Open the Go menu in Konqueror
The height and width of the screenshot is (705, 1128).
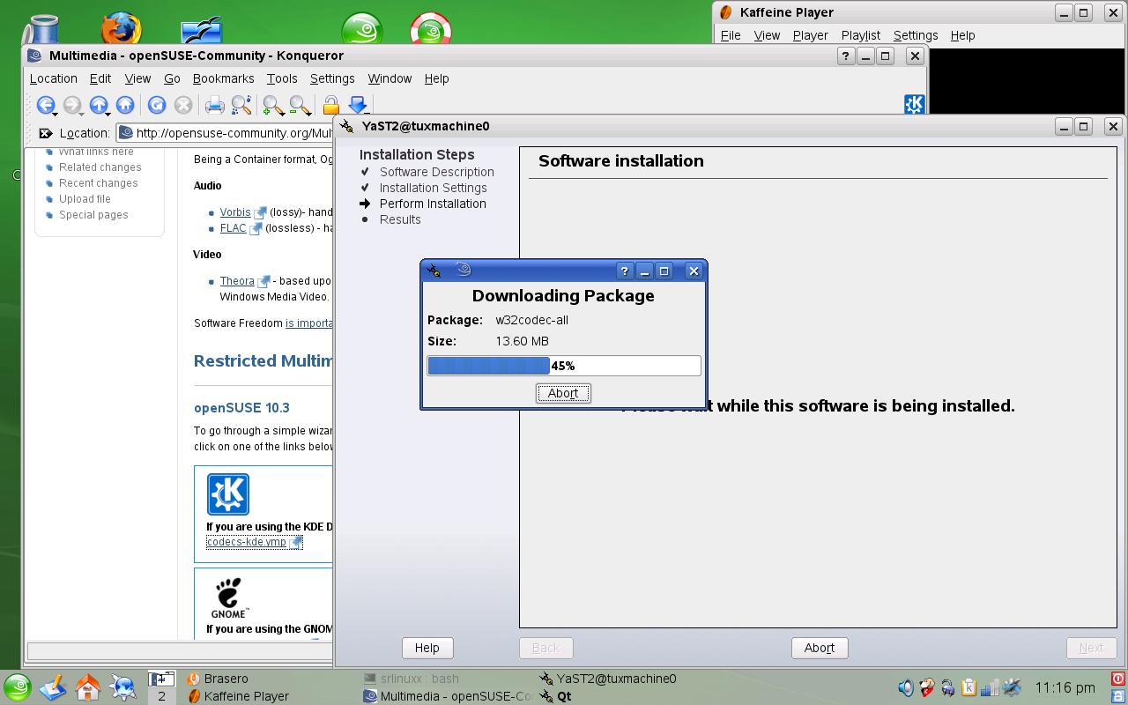click(172, 78)
